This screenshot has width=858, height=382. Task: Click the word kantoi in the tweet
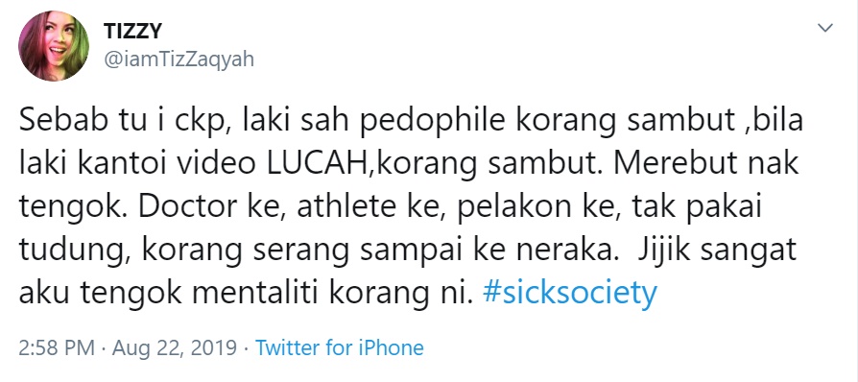point(127,166)
